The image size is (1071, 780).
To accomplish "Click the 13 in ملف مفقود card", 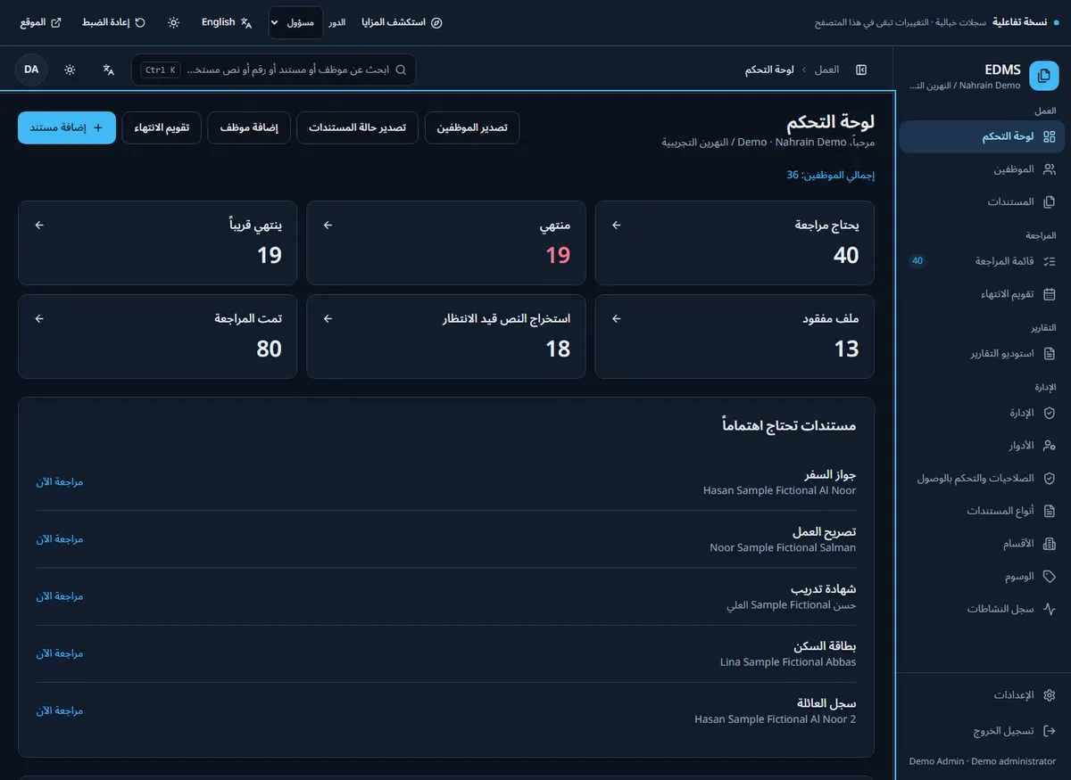I will pyautogui.click(x=846, y=349).
